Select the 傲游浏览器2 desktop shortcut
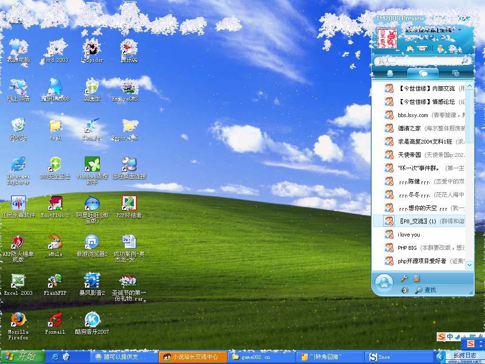The width and height of the screenshot is (485, 364). coord(92,246)
